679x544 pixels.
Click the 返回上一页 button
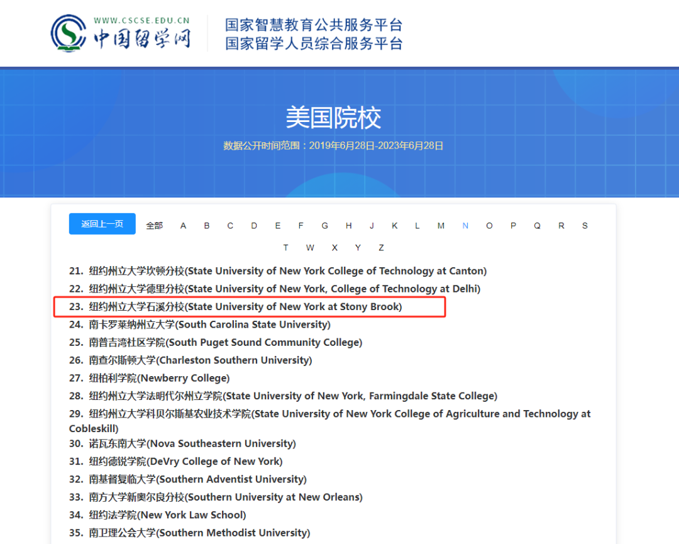pos(102,224)
